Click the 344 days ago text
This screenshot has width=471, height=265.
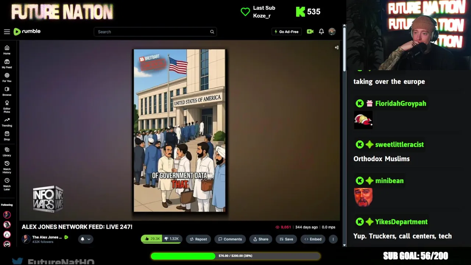pos(306,227)
